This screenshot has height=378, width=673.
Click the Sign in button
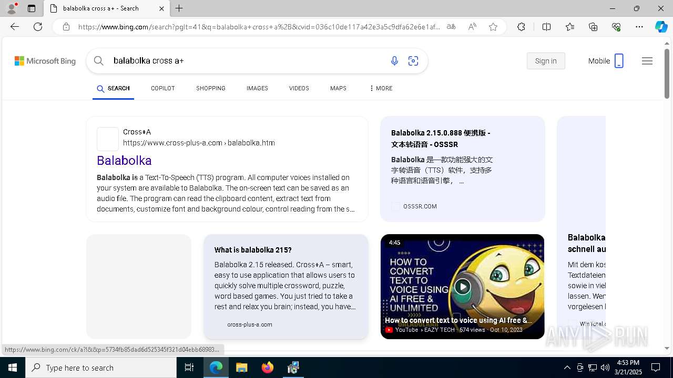pos(546,61)
